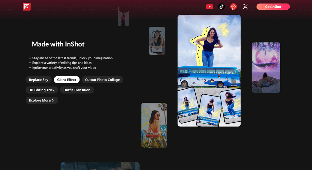312x170 pixels.
Task: Open the woman-in-phone-frame thumbnail
Action: click(157, 41)
